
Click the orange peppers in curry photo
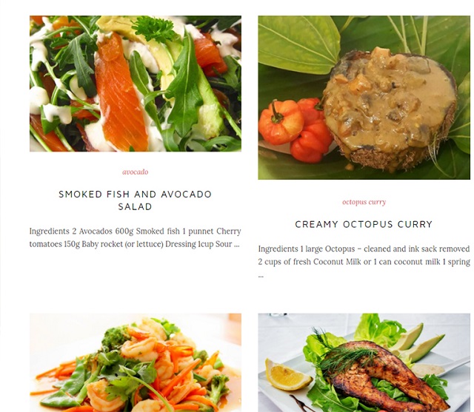295,129
